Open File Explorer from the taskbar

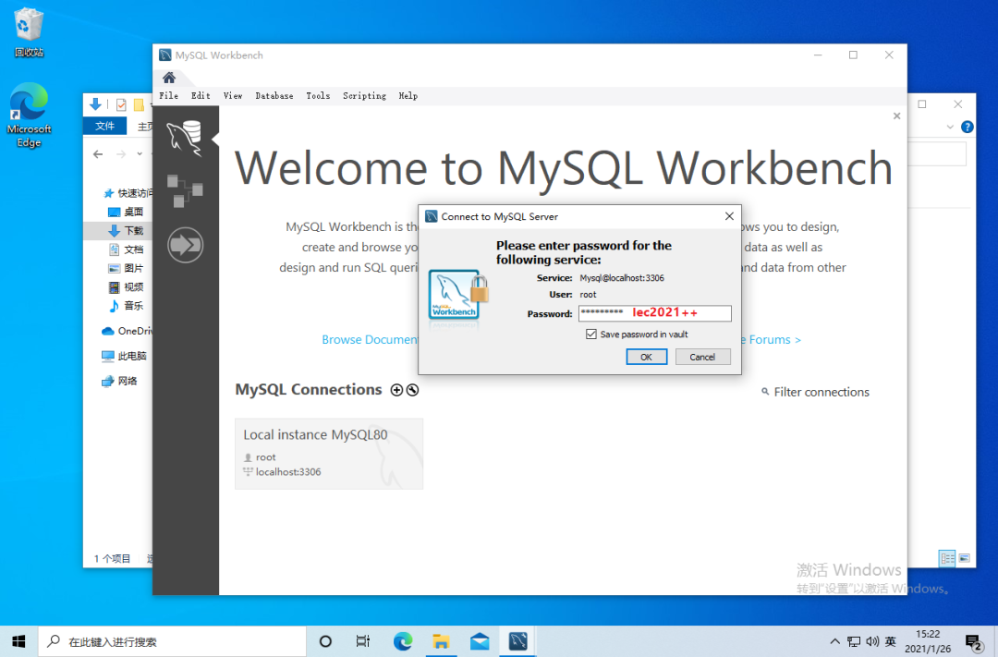point(441,641)
